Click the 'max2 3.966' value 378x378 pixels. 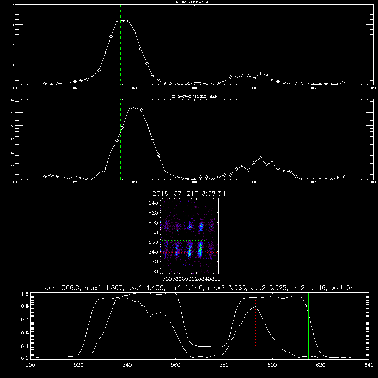tap(227, 288)
